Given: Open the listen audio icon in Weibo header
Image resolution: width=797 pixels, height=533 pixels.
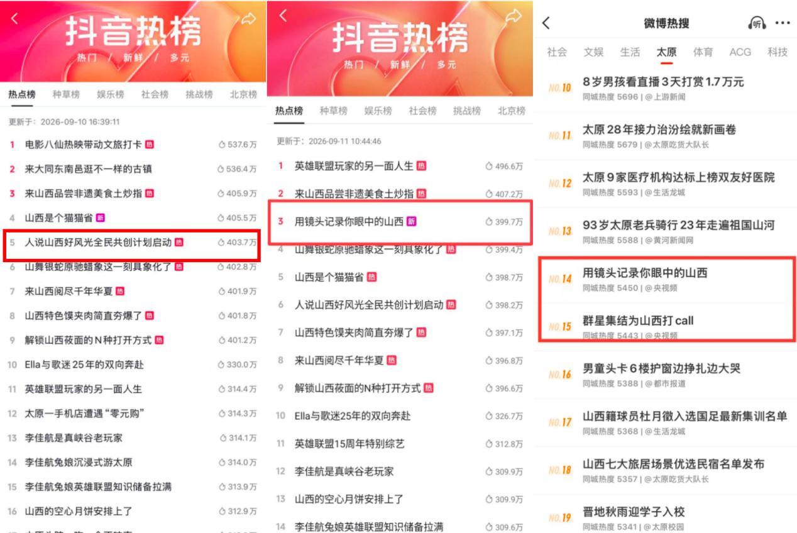Looking at the screenshot, I should [x=757, y=23].
